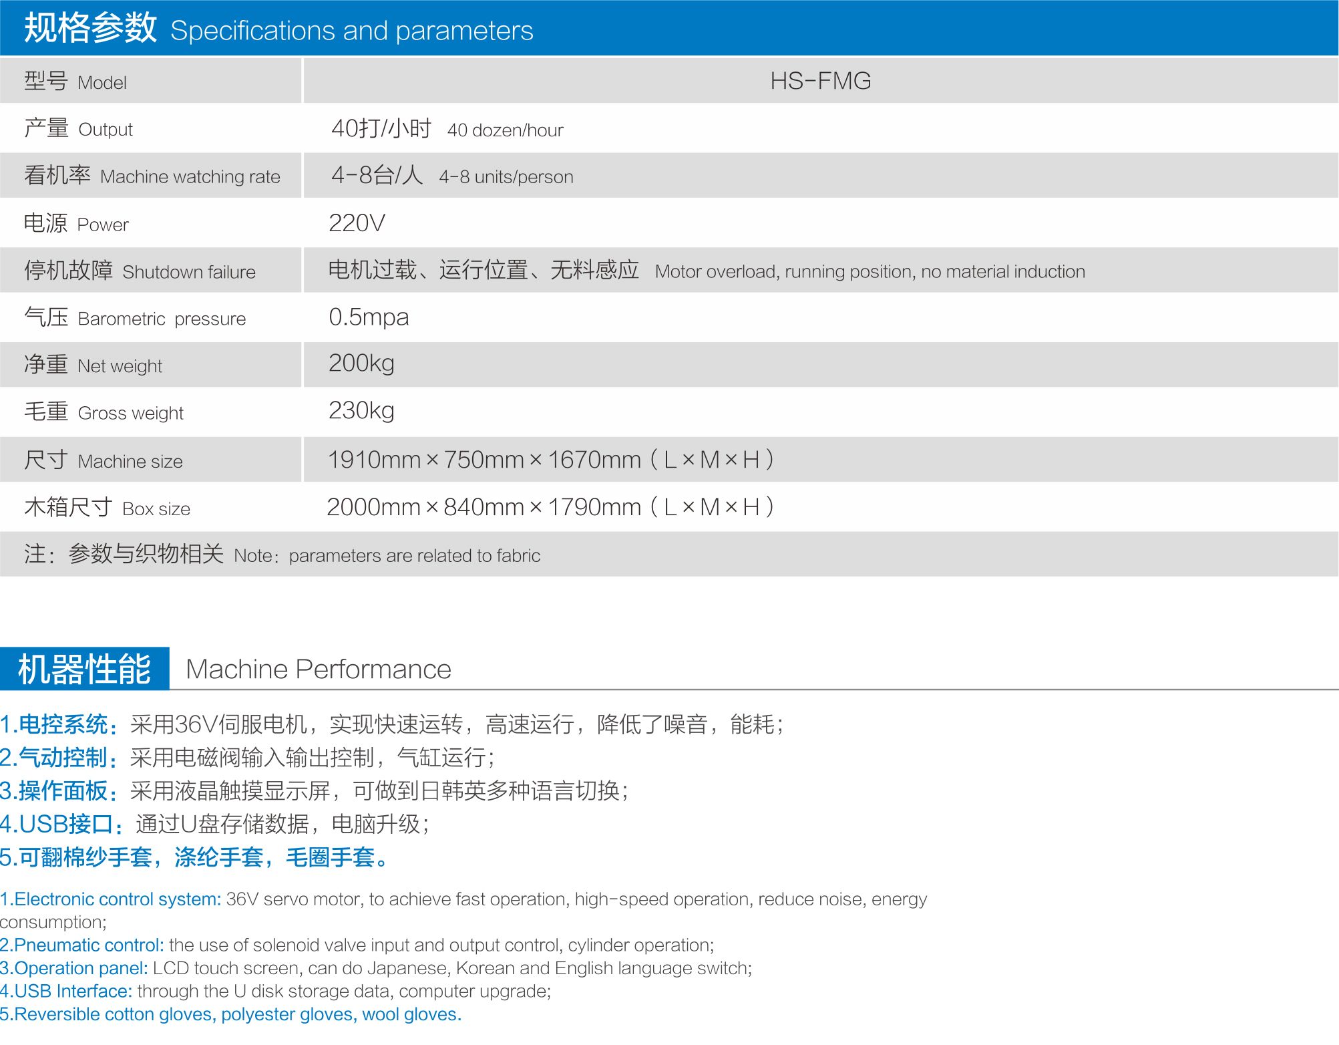
Task: Click the 220V power value
Action: coord(357,223)
